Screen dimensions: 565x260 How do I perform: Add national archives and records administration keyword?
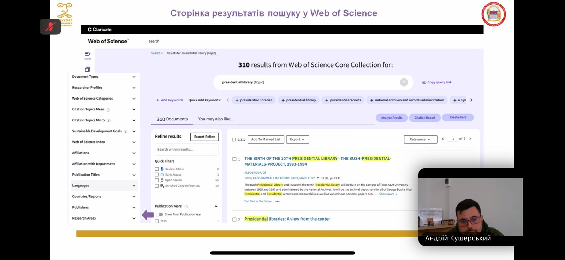[x=407, y=100]
